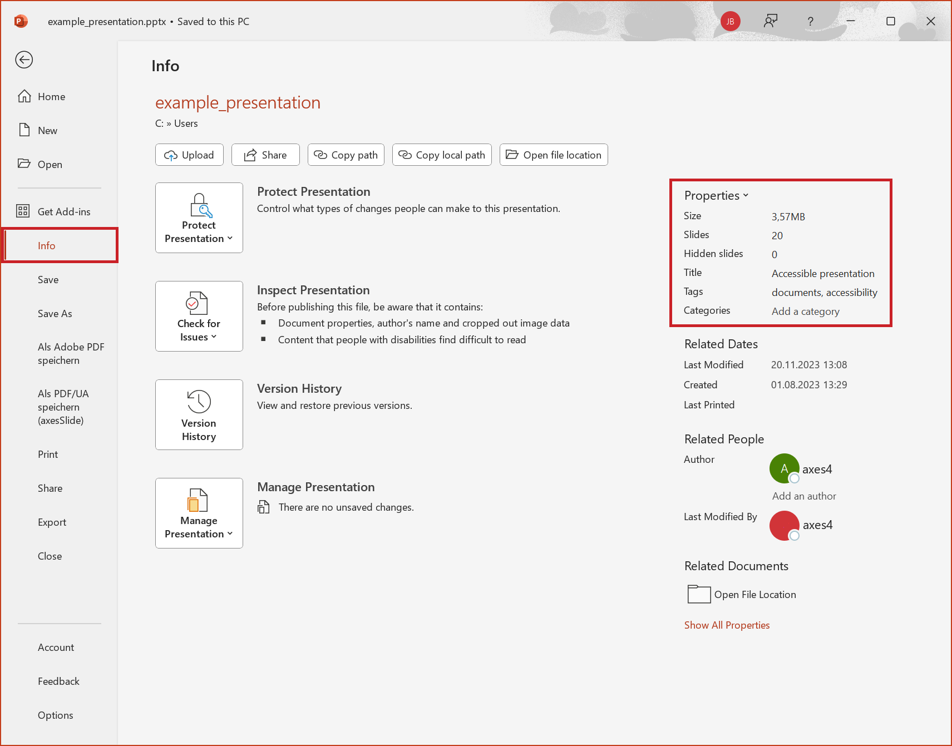The image size is (952, 746).
Task: Open the Print page
Action: (59, 454)
